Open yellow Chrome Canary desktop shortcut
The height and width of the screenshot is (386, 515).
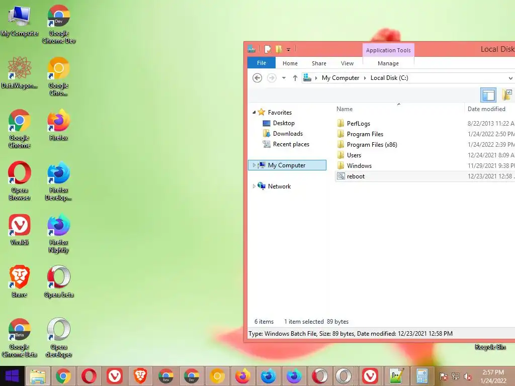[x=59, y=75]
